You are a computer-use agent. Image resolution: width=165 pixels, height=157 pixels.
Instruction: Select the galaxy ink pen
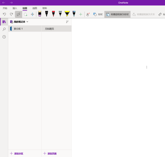click(74, 14)
